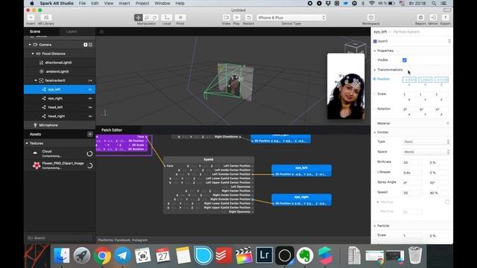This screenshot has height=268, width=477.
Task: Toggle the Local coordinates toolbar icon
Action: point(166,18)
